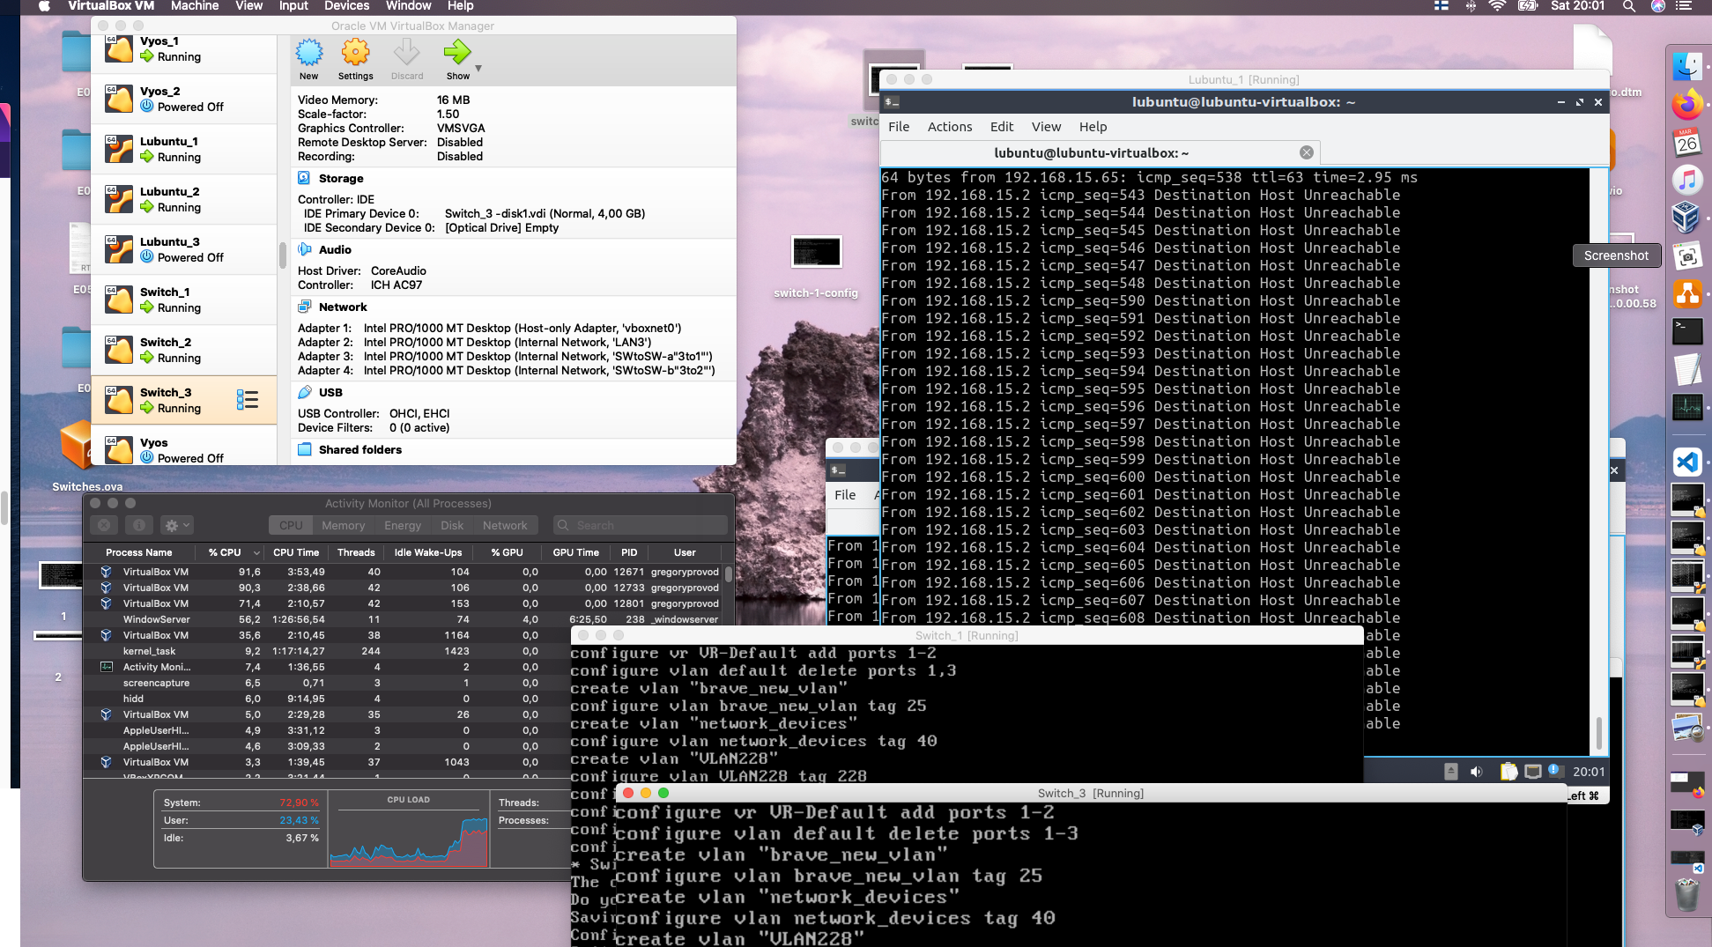Open Actions menu in Lubuntu terminal

click(950, 127)
